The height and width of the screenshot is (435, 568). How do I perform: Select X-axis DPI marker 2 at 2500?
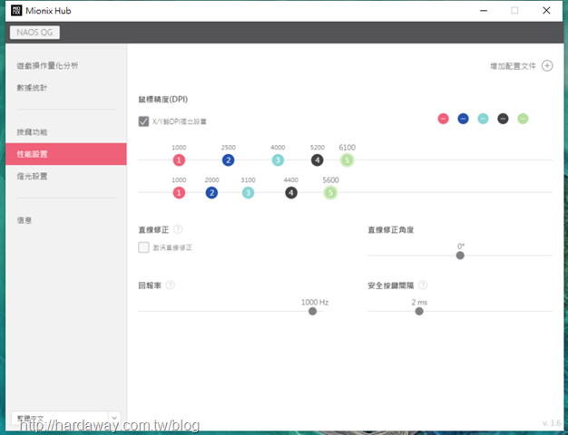[x=229, y=160]
